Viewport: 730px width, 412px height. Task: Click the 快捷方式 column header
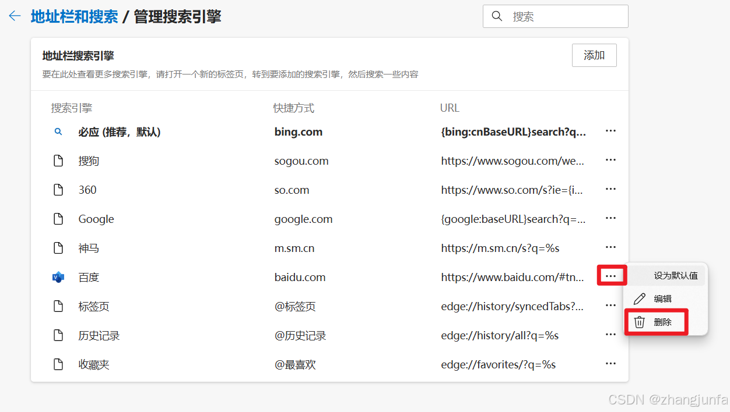click(x=294, y=108)
